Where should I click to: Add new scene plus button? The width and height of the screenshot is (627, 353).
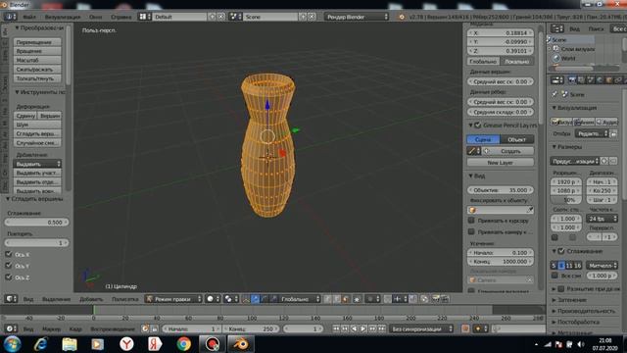303,17
